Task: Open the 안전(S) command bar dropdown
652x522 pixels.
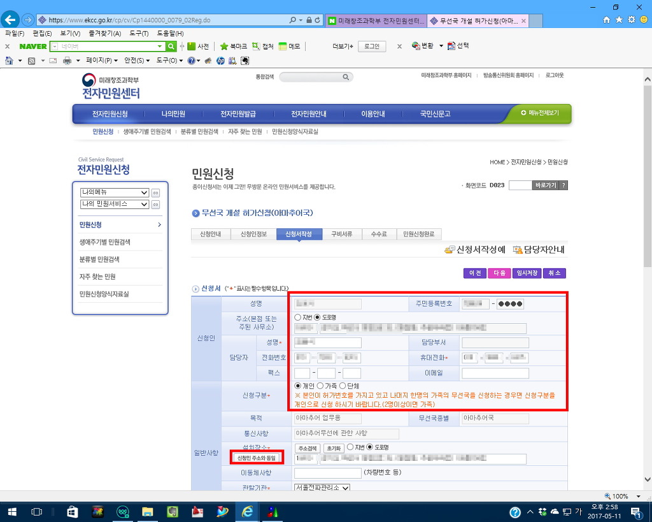Action: 137,61
